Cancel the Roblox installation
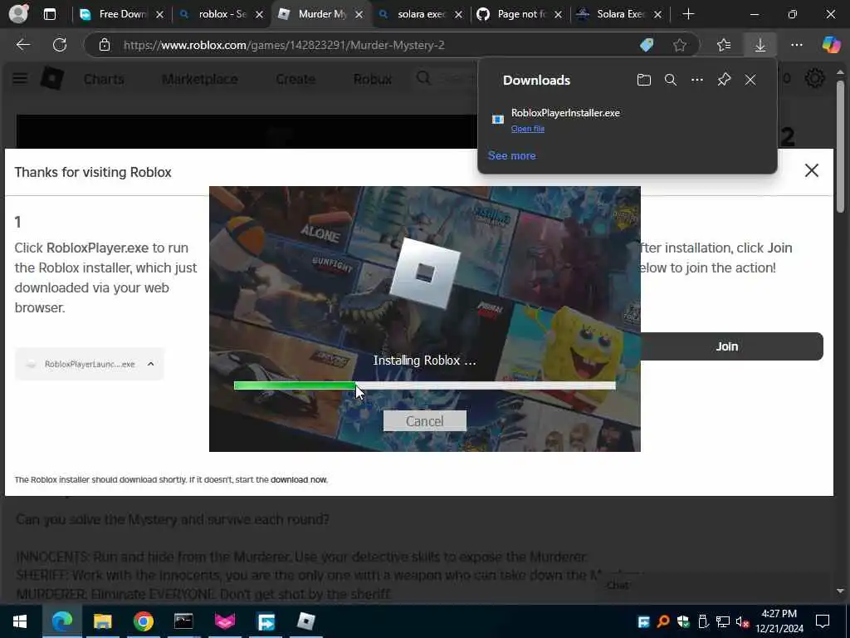Viewport: 850px width, 638px height. pyautogui.click(x=424, y=421)
